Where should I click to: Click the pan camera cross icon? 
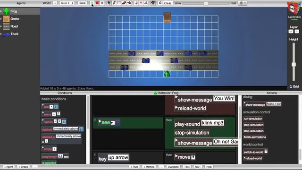pyautogui.click(x=141, y=3)
